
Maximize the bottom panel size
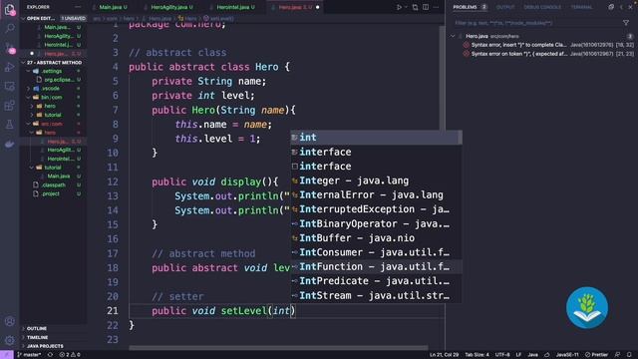click(621, 7)
